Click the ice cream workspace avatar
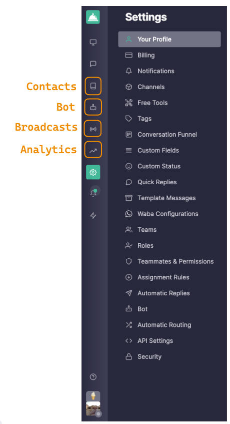 click(x=93, y=396)
